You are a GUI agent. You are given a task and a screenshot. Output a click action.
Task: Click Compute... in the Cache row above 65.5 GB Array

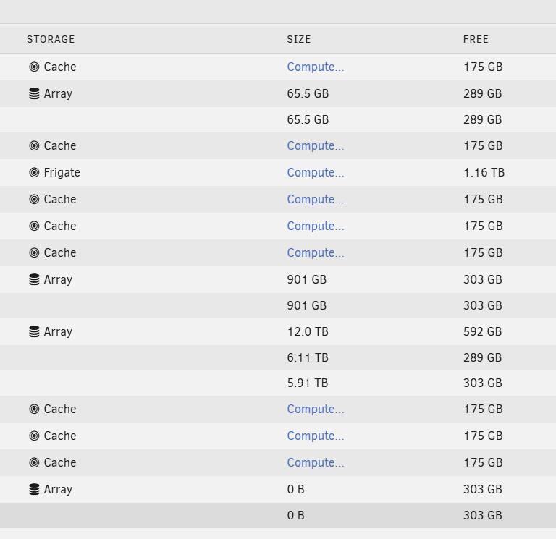coord(315,67)
